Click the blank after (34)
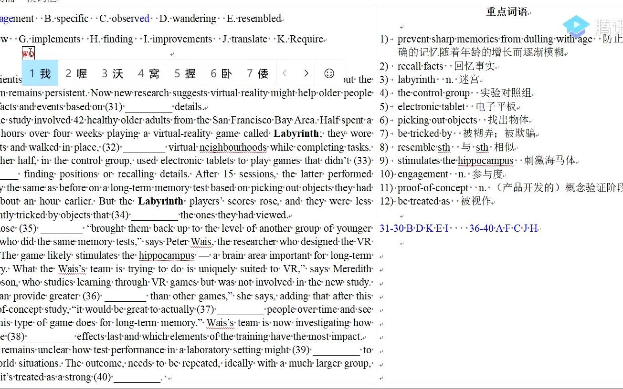Image resolution: width=623 pixels, height=389 pixels. pyautogui.click(x=154, y=215)
